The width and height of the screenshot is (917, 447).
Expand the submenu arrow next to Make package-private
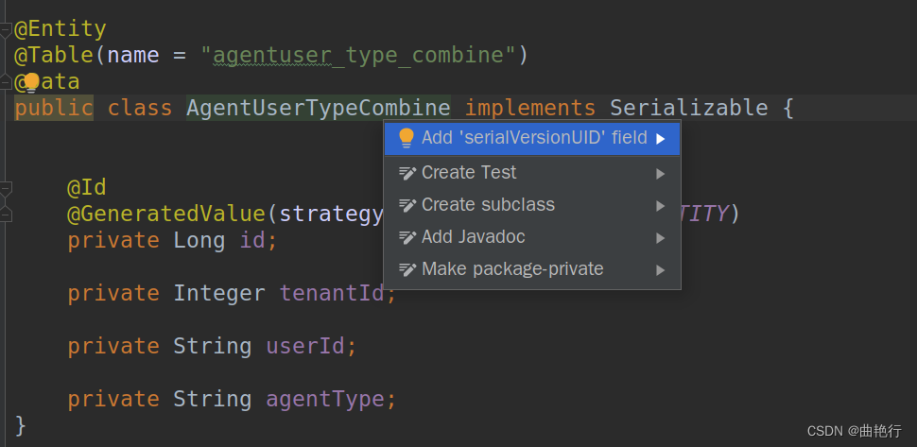click(661, 269)
